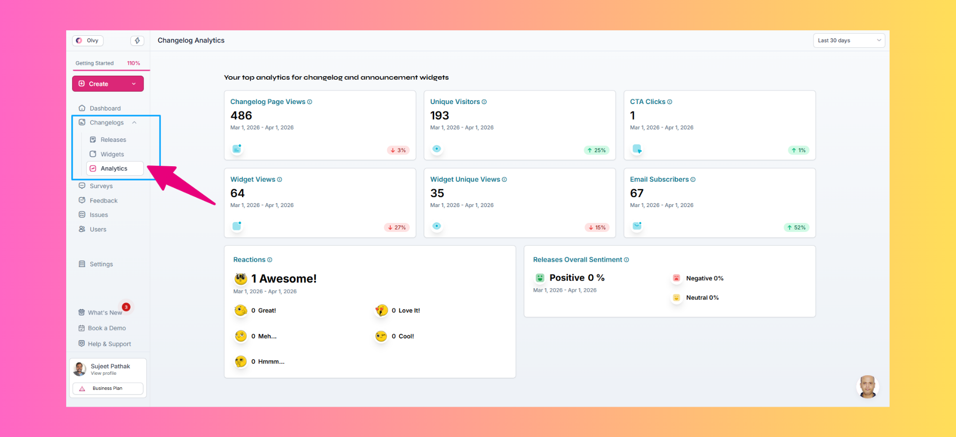Click the Dashboard home icon
This screenshot has width=956, height=437.
point(82,108)
